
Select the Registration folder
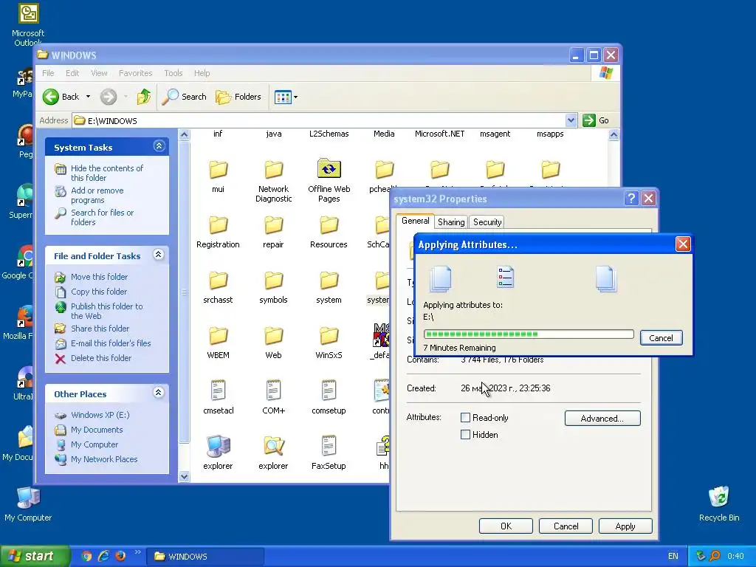tap(218, 225)
